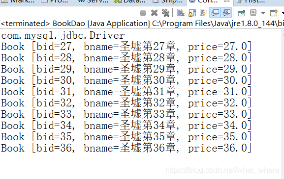
Task: Open the Data... tab
Action: point(129,1)
